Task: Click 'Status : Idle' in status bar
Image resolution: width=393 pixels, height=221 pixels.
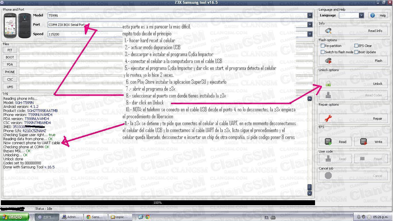Action: 44,209
